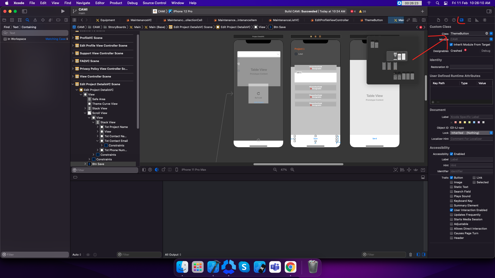Collapse the Scroll View outline item
Viewport: 495px width, 278px height.
[85, 113]
